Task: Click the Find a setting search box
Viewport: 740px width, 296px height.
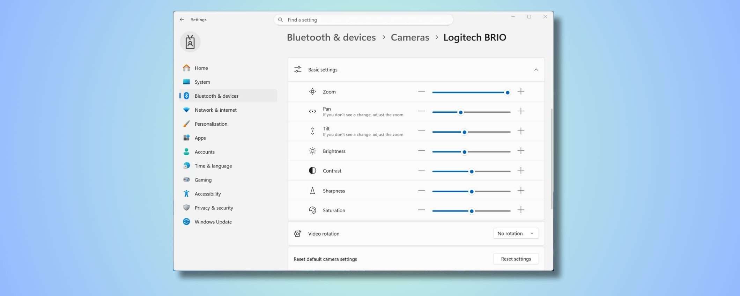Action: coord(363,20)
